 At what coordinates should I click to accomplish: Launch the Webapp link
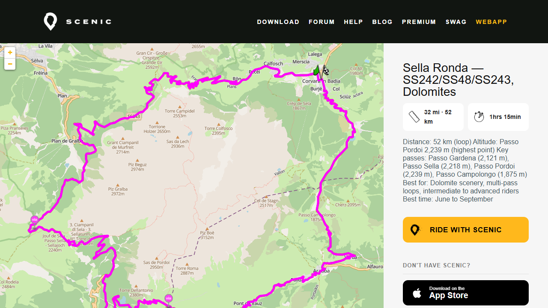pyautogui.click(x=491, y=22)
